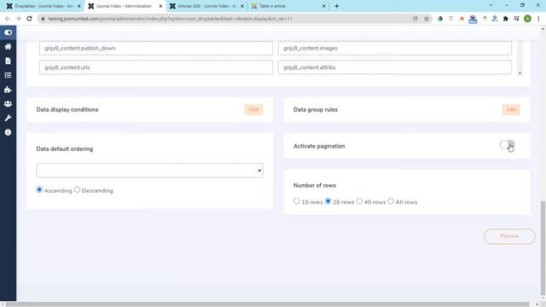The width and height of the screenshot is (546, 307).
Task: Click the share page icon in address bar
Action: [415, 19]
